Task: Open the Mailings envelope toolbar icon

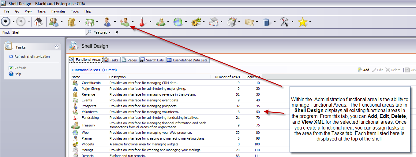Action: (x=213, y=22)
